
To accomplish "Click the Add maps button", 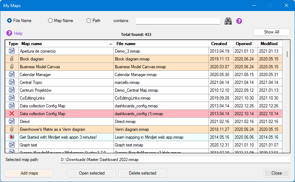I will [x=29, y=173].
